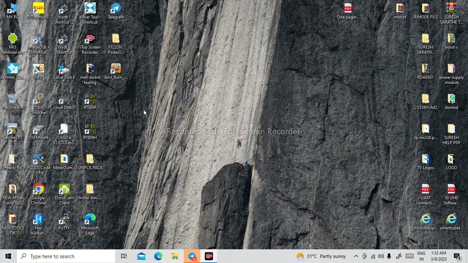This screenshot has width=468, height=263.
Task: Select the RDA8501 folder
Action: pos(425,71)
